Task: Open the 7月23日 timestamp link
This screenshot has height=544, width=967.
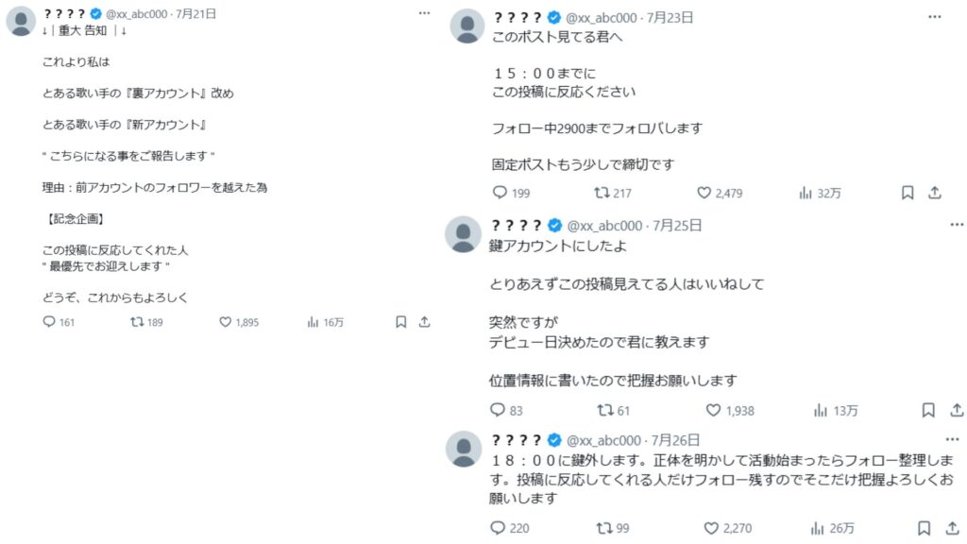Action: [x=670, y=18]
